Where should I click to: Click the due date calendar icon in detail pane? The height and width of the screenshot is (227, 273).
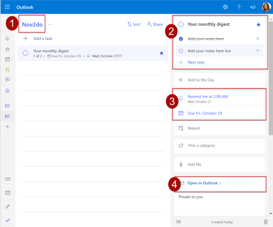(x=181, y=113)
